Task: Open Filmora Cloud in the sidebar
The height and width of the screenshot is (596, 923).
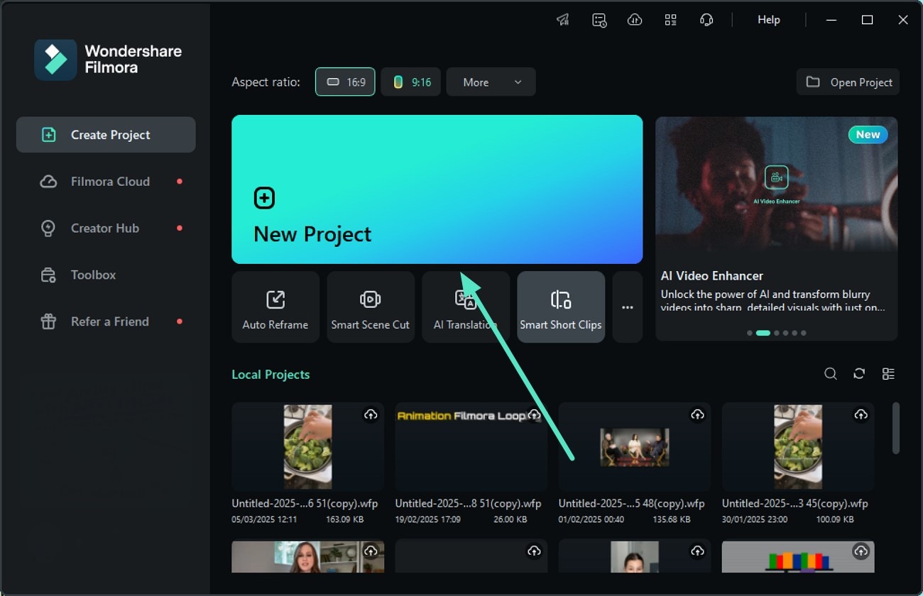Action: click(x=106, y=182)
